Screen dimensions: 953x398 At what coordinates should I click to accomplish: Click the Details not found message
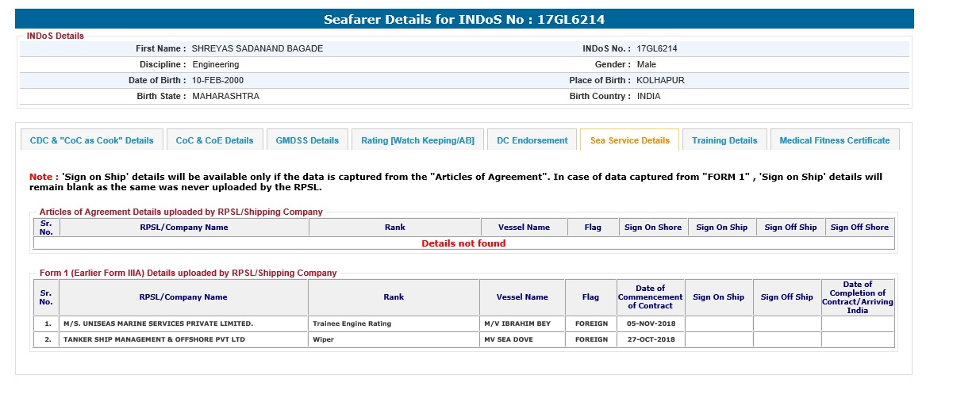point(463,243)
